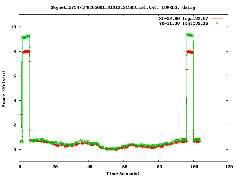Click the red plateau of second calibration pulse
236x177 pixels.
[190, 52]
